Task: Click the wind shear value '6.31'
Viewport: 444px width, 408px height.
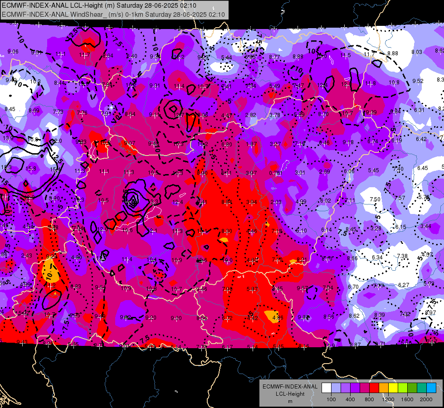Action: coord(420,110)
